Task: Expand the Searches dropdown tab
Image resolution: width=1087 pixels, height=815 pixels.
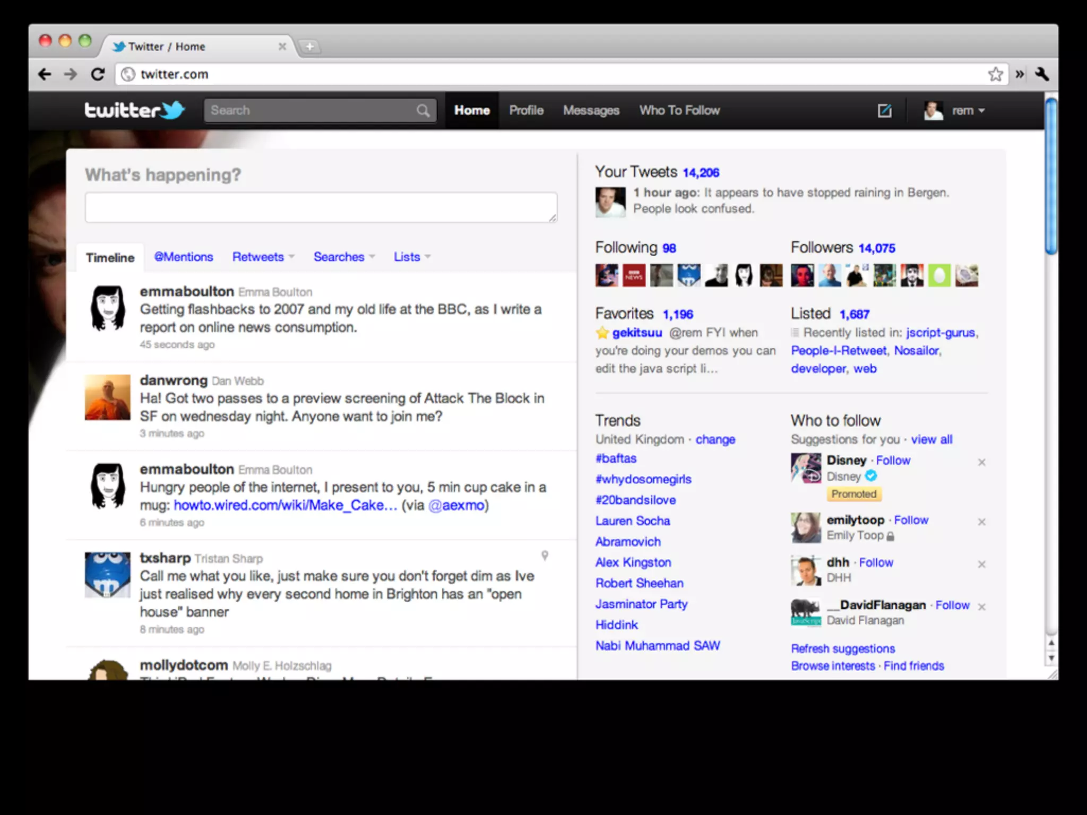Action: pyautogui.click(x=344, y=257)
